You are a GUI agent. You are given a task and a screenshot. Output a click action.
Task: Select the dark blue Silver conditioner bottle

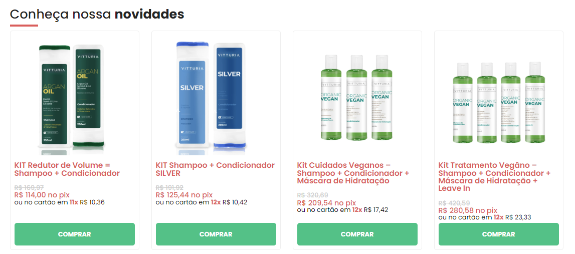point(229,95)
